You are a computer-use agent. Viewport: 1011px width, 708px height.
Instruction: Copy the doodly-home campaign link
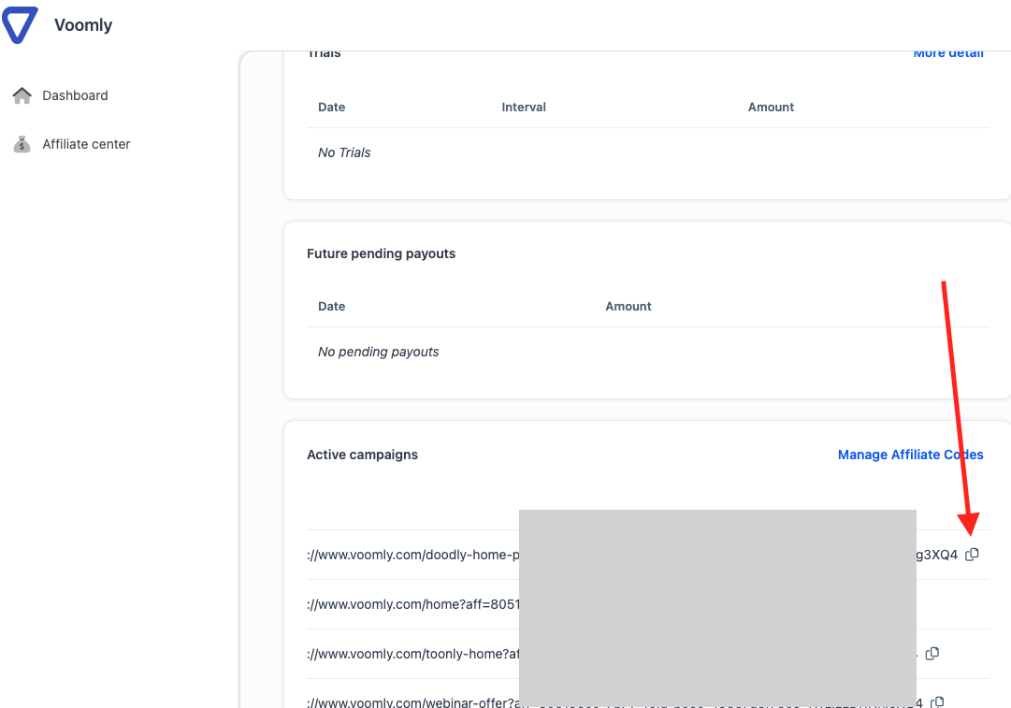click(x=972, y=555)
